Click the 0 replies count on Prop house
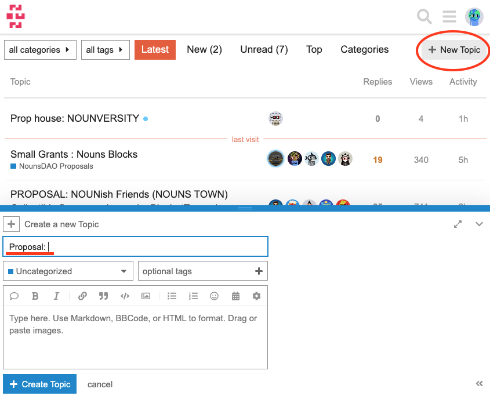The height and width of the screenshot is (396, 490). point(378,119)
